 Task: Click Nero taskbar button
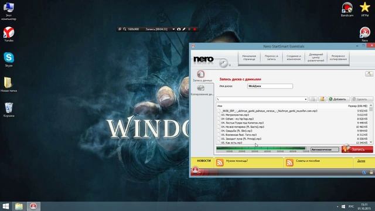tap(33, 206)
